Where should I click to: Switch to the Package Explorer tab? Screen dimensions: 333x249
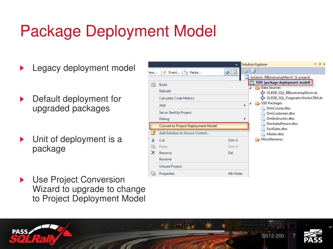pos(193,72)
